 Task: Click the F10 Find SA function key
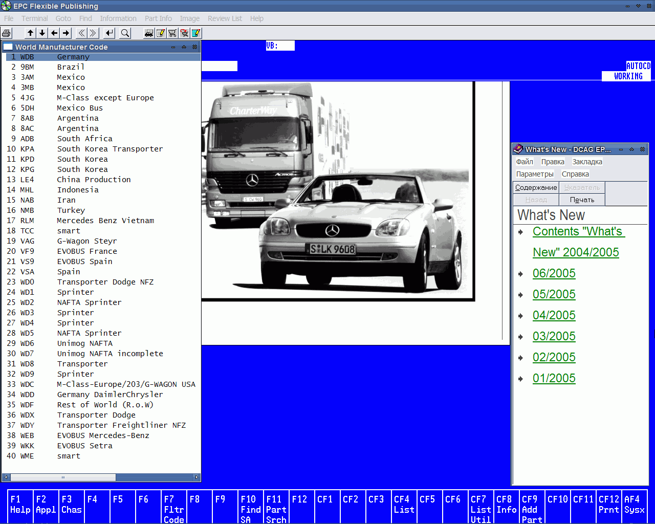pyautogui.click(x=251, y=507)
